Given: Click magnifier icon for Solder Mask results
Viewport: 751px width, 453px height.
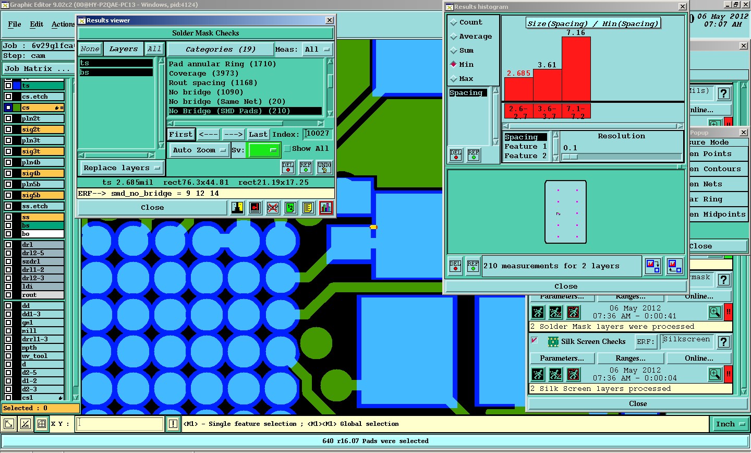Looking at the screenshot, I should [x=715, y=312].
